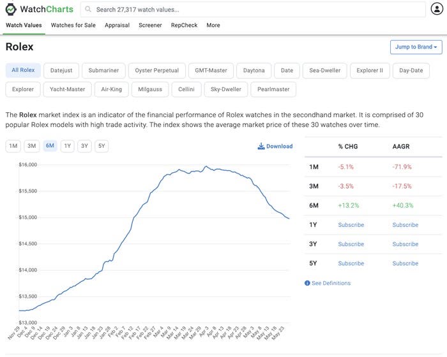
Task: Filter by the Submariner collection
Action: click(103, 70)
